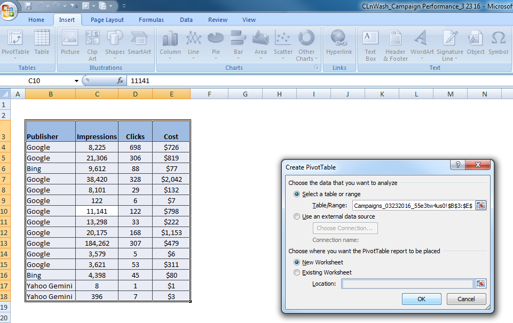Insert a Picture
Image resolution: width=513 pixels, height=323 pixels.
(69, 45)
